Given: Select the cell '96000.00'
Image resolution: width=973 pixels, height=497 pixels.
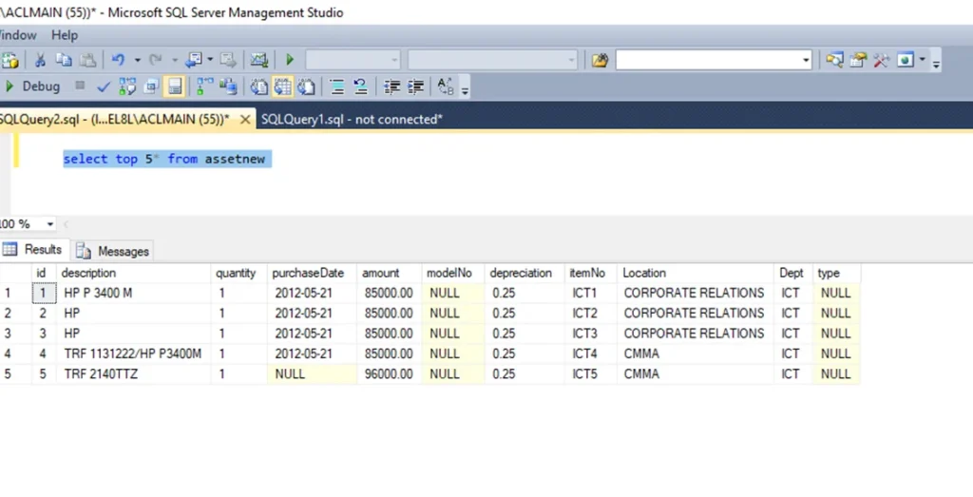Looking at the screenshot, I should (x=389, y=374).
